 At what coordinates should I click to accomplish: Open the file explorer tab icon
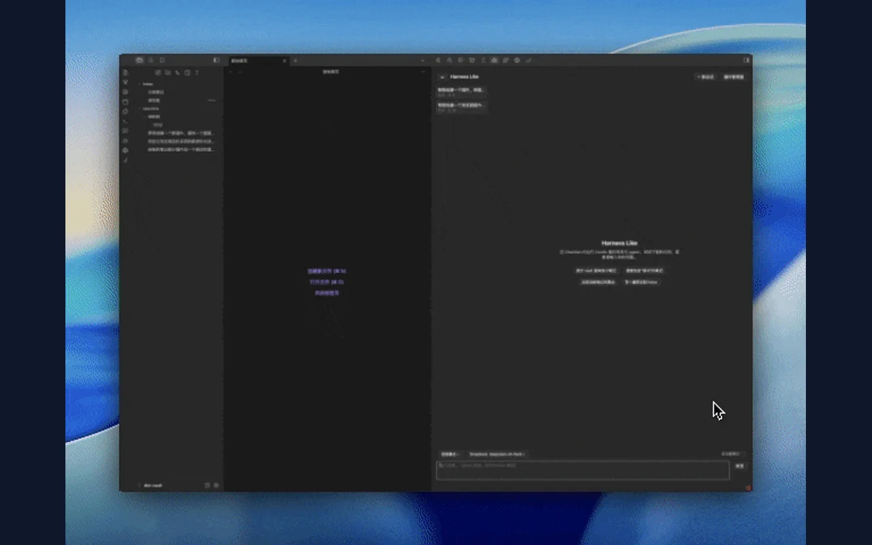(x=140, y=60)
